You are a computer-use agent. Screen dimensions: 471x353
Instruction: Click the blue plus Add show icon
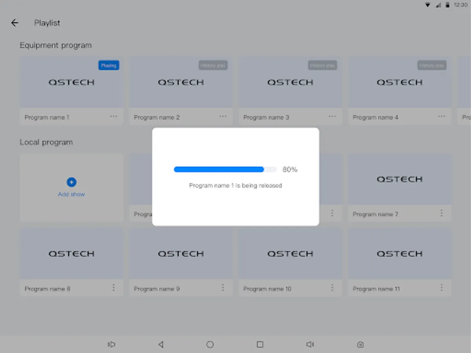[71, 182]
